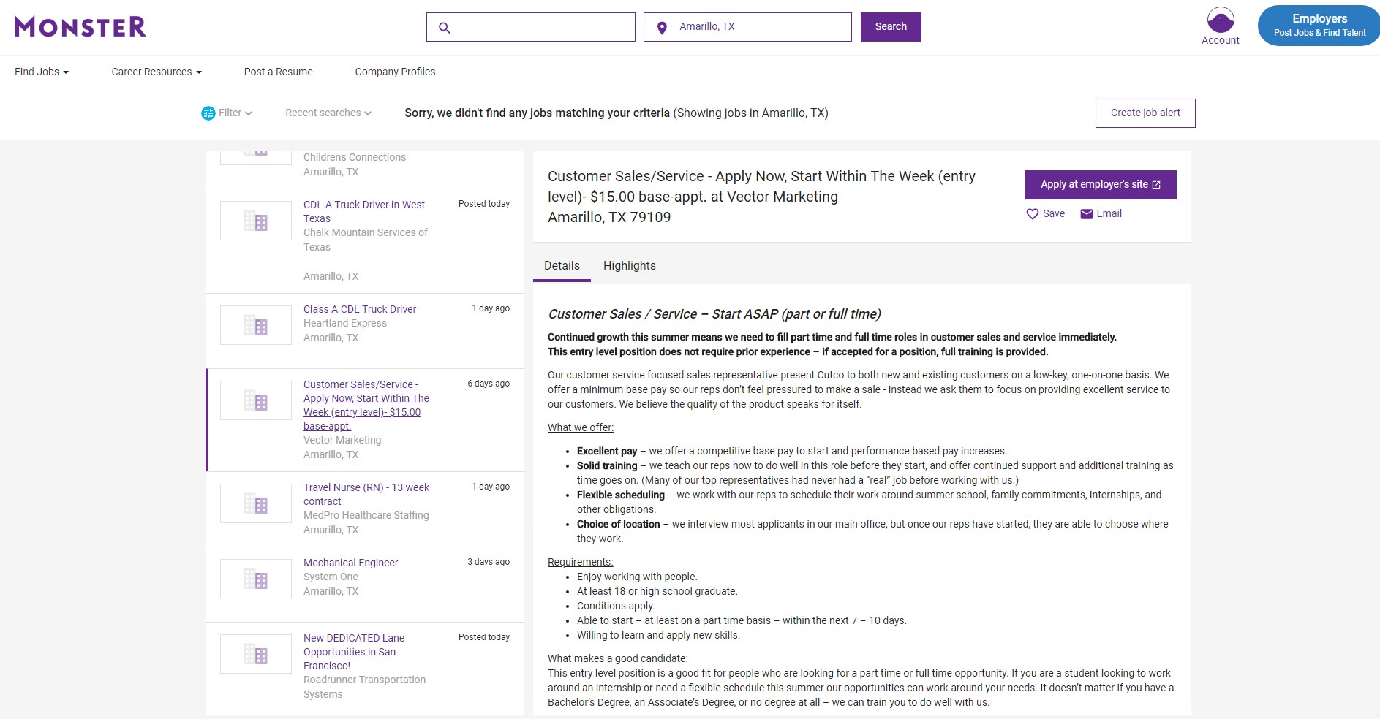This screenshot has height=719, width=1380.
Task: Open Post a Resume page
Action: click(278, 72)
